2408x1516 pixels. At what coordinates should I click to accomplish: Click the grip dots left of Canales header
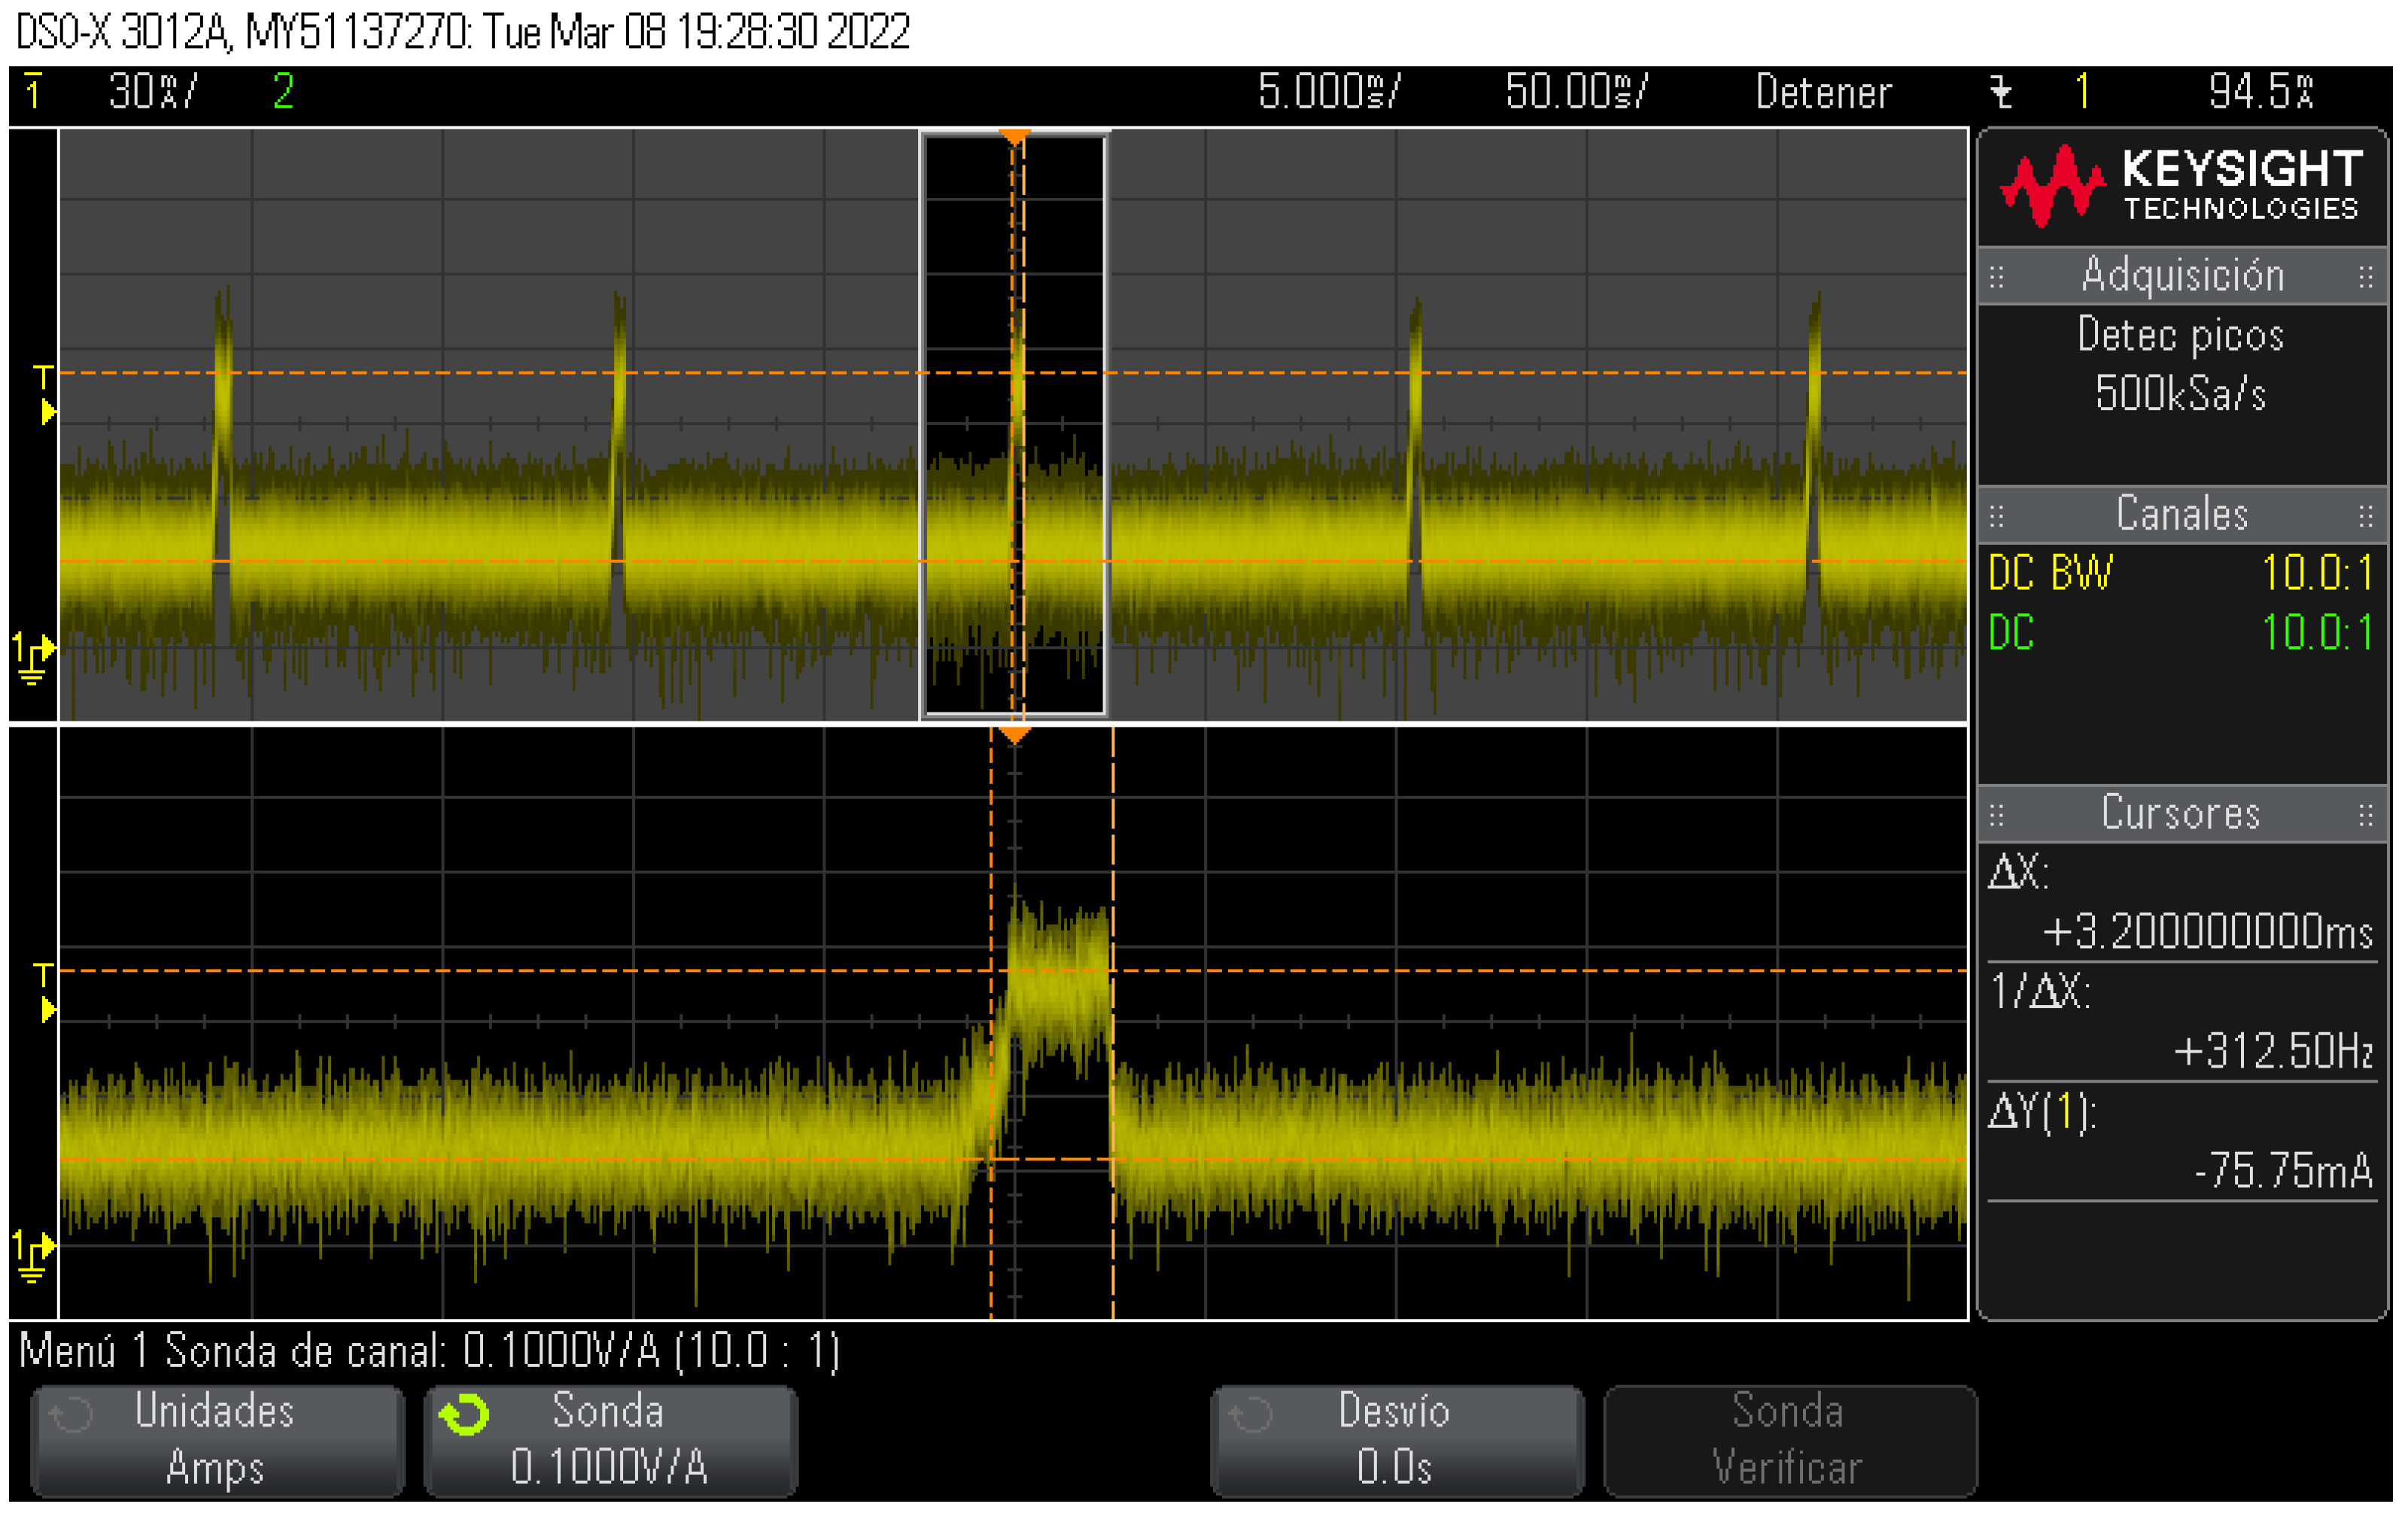[x=1997, y=516]
